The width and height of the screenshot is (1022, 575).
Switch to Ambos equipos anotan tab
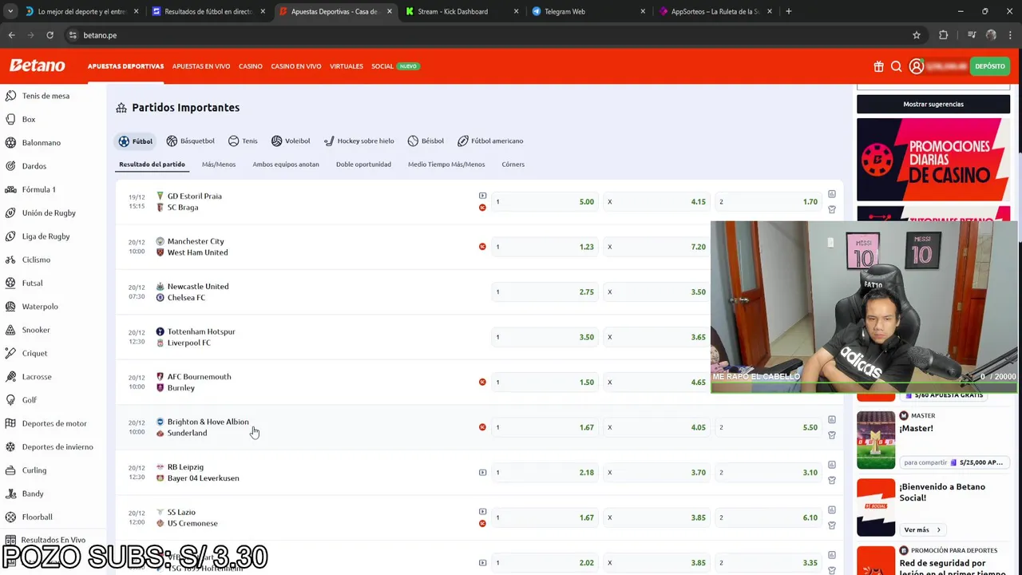click(x=286, y=165)
